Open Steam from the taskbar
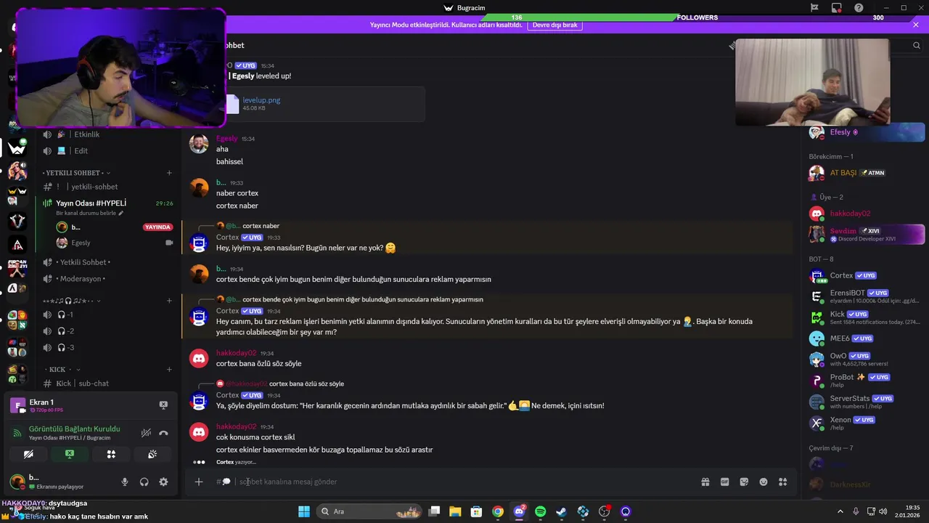The width and height of the screenshot is (929, 523). pyautogui.click(x=561, y=511)
